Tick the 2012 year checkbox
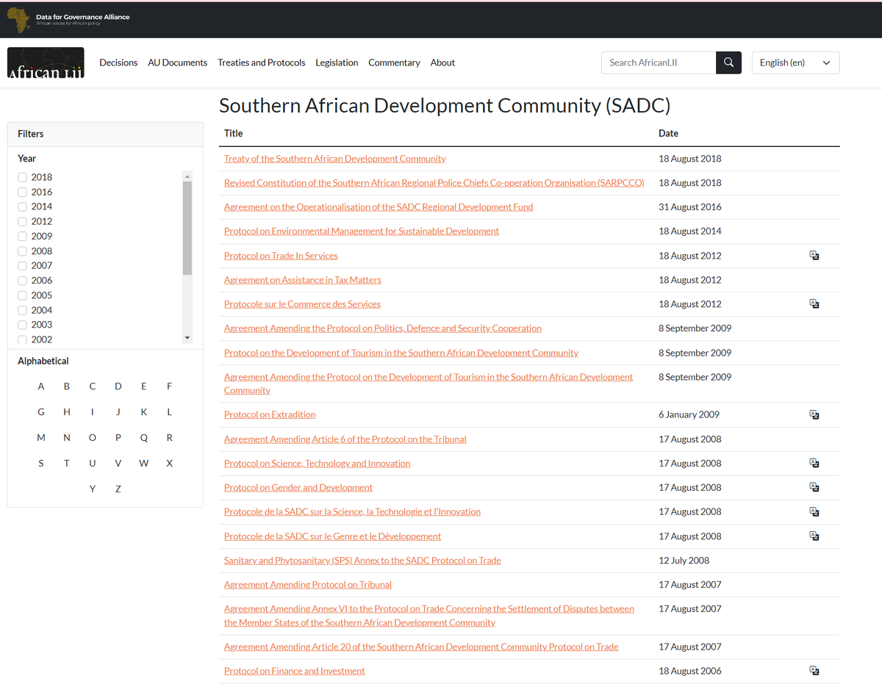Image resolution: width=882 pixels, height=687 pixels. pos(23,221)
